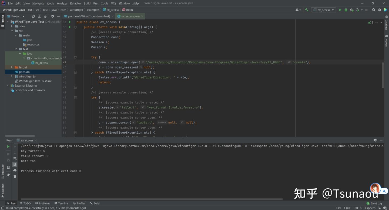Select Scratches and Consoles
Viewport: 389px width, 210px height.
click(30, 90)
